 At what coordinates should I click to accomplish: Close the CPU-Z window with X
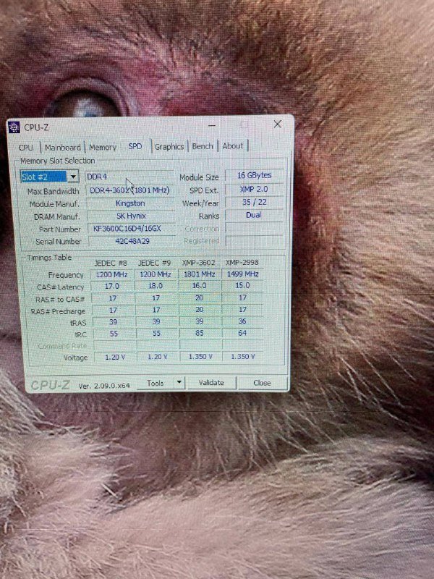tap(278, 124)
